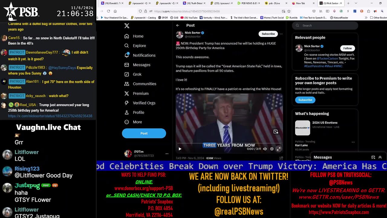Seek along the video progress bar
The image size is (387, 218).
229,143
